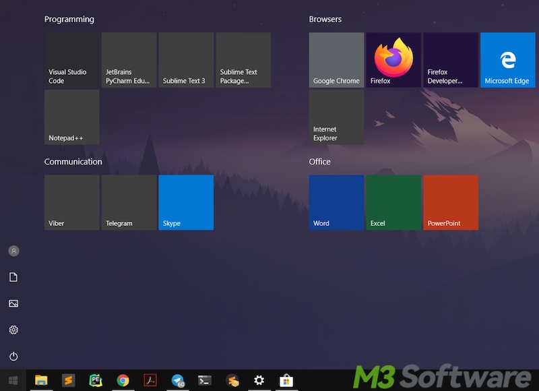Open Adobe Acrobat from the taskbar

pyautogui.click(x=150, y=380)
